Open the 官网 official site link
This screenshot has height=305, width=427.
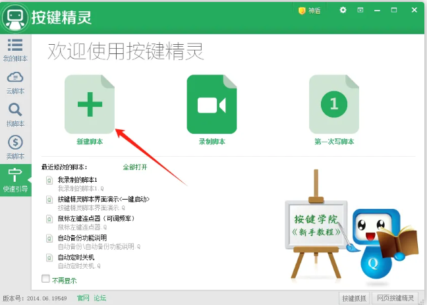click(83, 298)
